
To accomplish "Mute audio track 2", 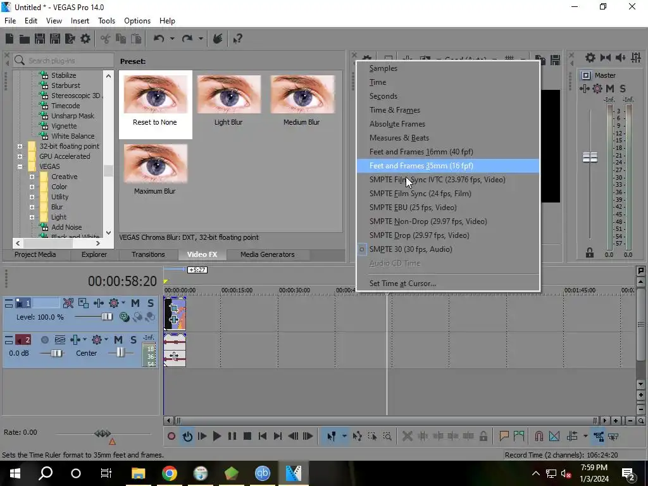I will pos(118,340).
